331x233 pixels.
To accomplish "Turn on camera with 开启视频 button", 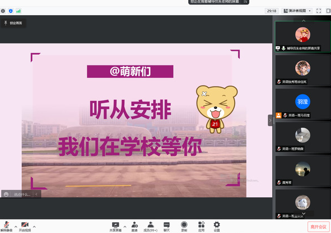I will point(25,227).
